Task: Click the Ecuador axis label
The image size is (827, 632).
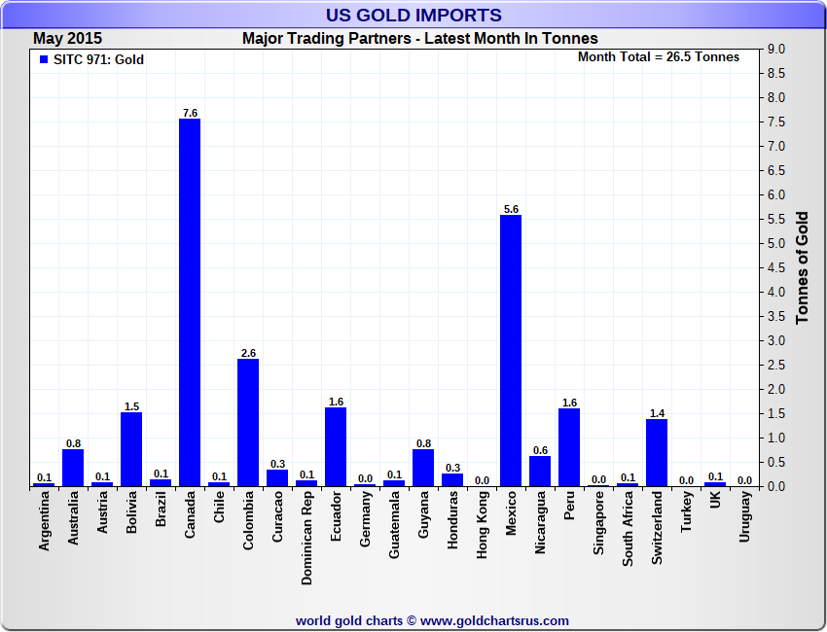Action: 336,516
